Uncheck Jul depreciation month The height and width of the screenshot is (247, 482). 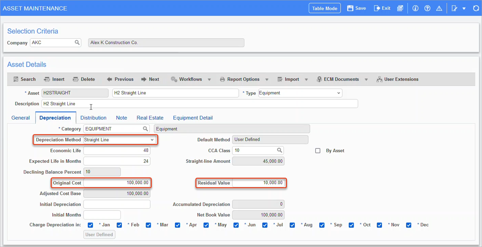[x=265, y=225]
